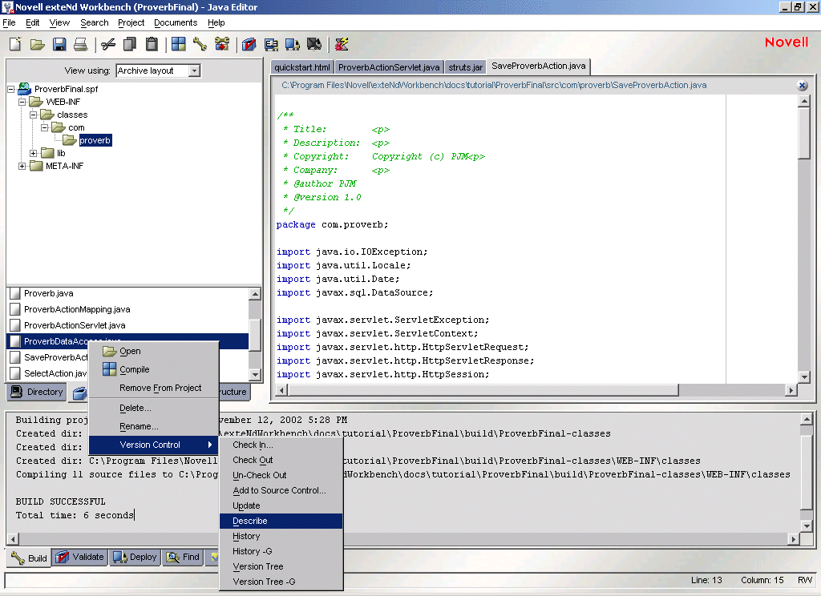The width and height of the screenshot is (821, 596).
Task: Click the deployment settings truck icon
Action: click(271, 45)
